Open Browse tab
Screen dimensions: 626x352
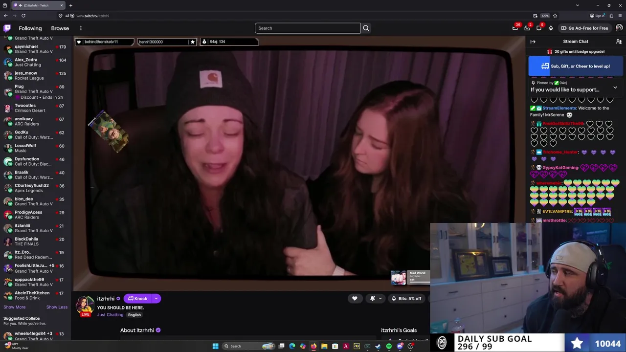coord(60,28)
